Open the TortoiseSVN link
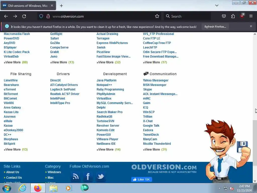The image size is (257, 193). pos(105,121)
